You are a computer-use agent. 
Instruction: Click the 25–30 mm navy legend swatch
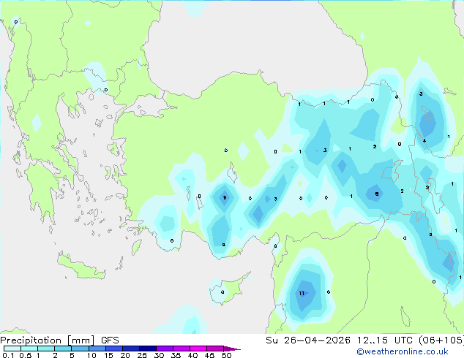point(148,349)
